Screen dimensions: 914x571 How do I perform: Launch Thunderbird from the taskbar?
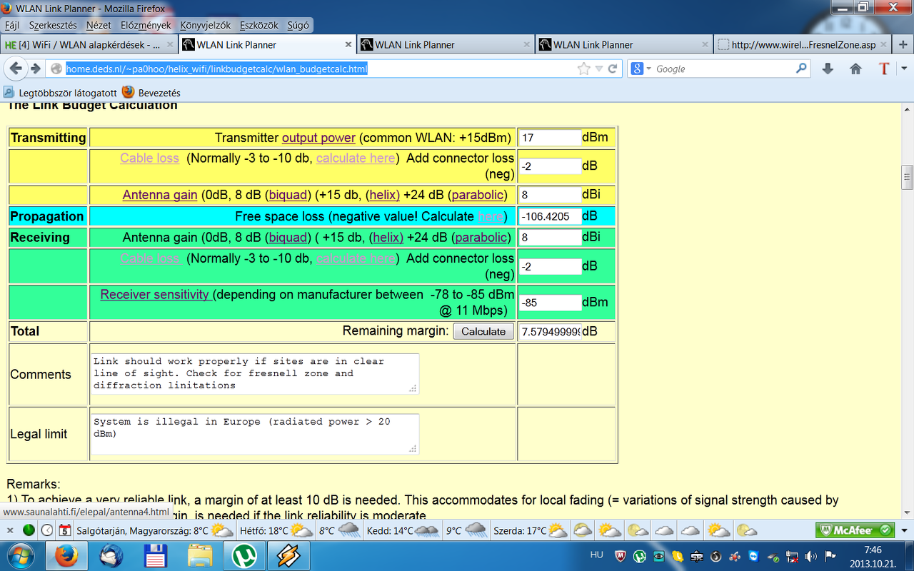[111, 555]
